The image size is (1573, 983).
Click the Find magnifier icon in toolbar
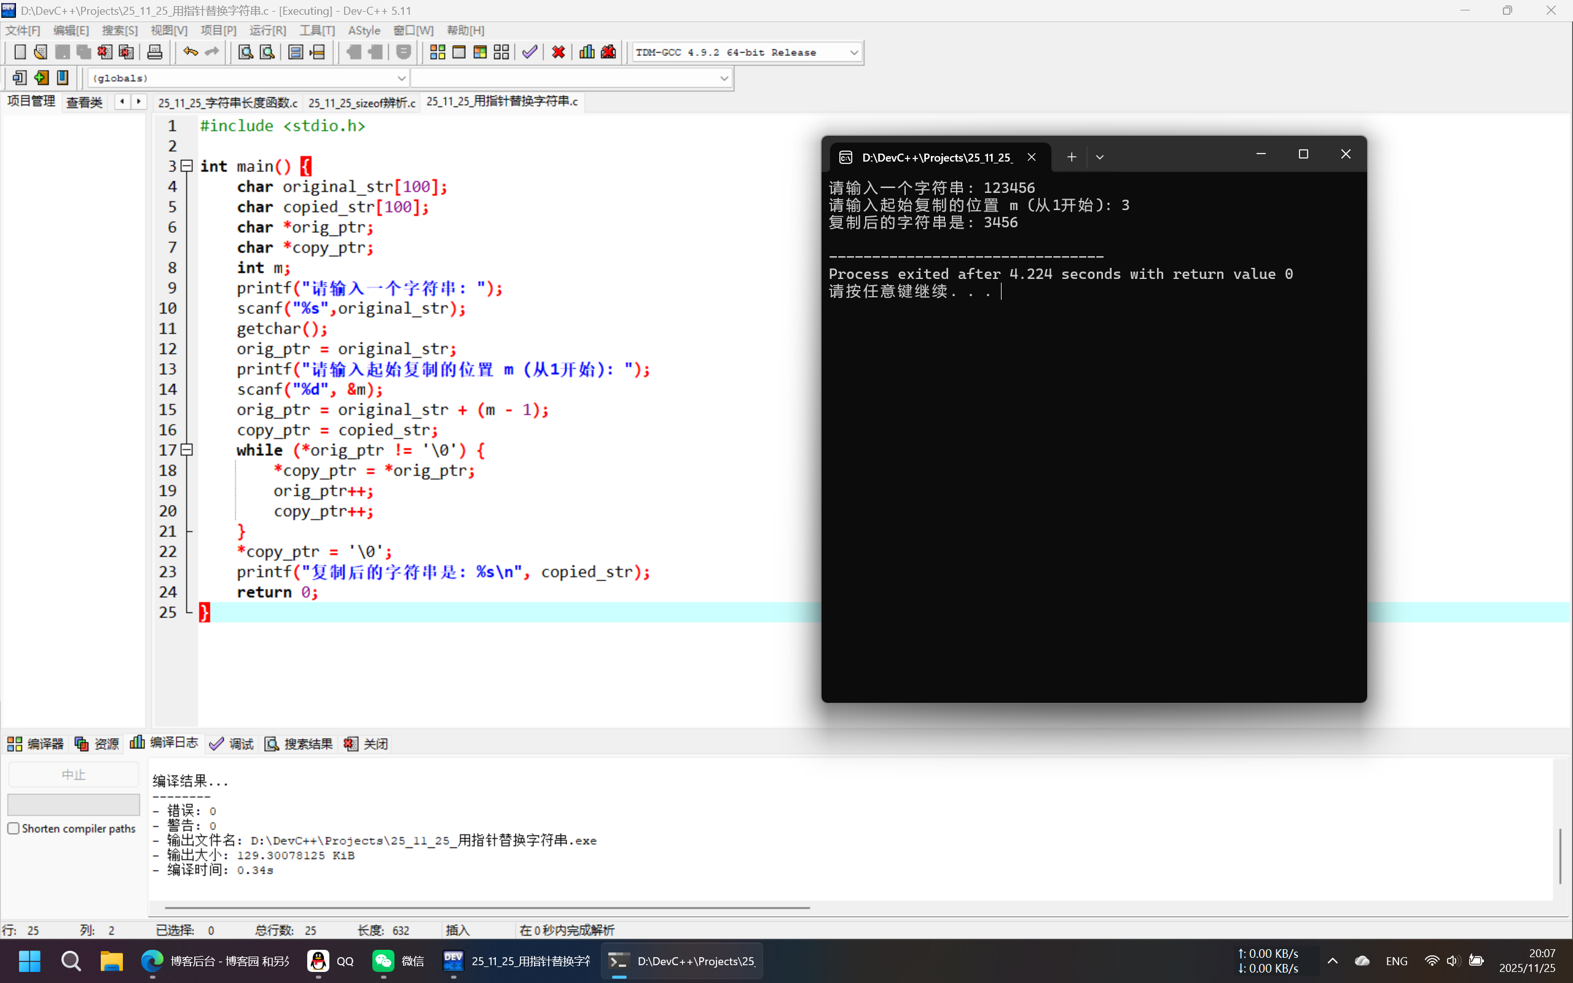[245, 52]
